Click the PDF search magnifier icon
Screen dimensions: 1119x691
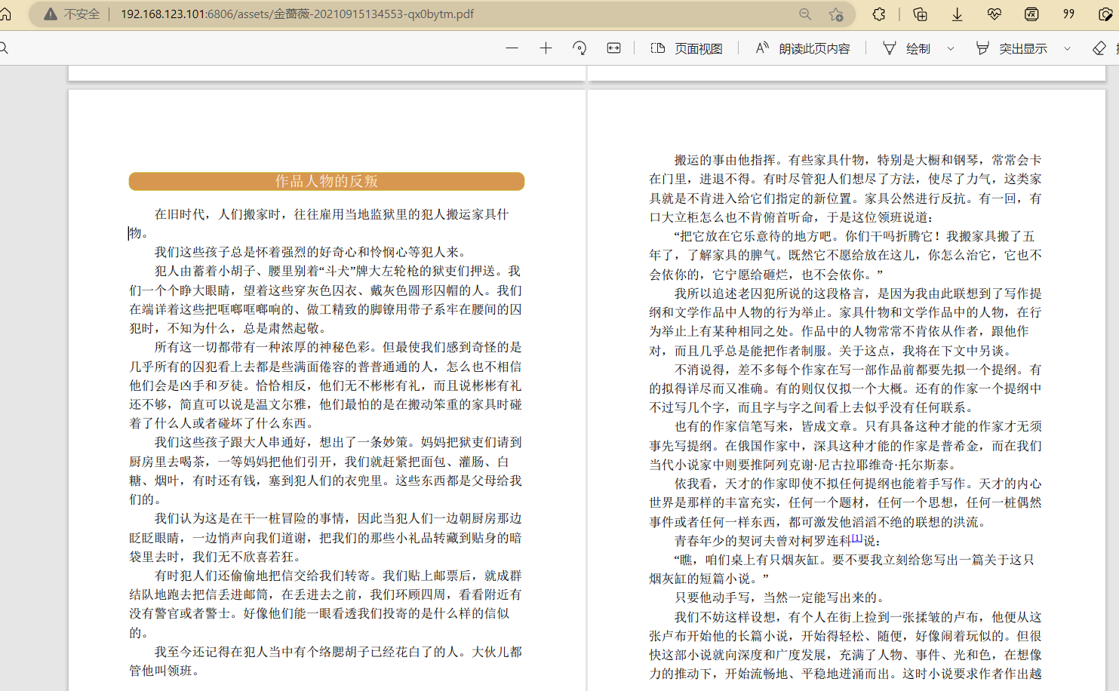pos(4,48)
